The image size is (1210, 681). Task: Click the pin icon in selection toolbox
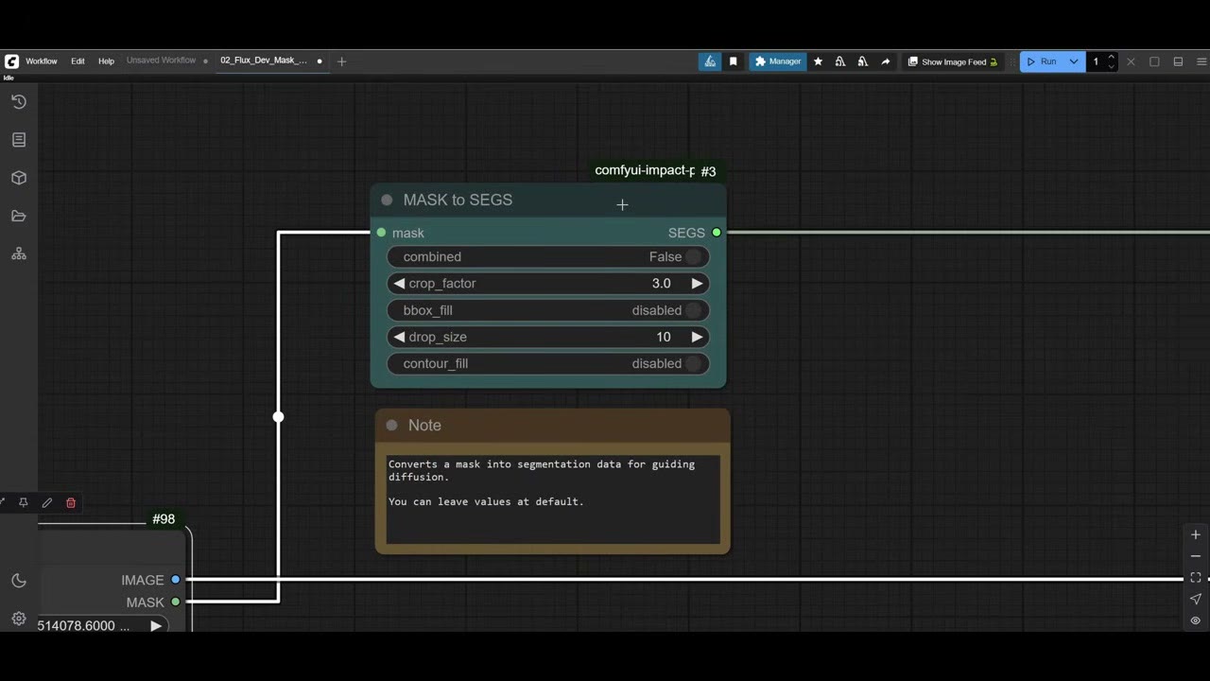[x=24, y=503]
